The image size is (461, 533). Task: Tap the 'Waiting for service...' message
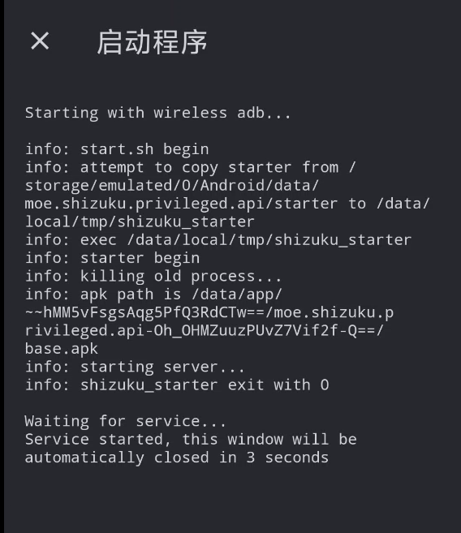(126, 422)
